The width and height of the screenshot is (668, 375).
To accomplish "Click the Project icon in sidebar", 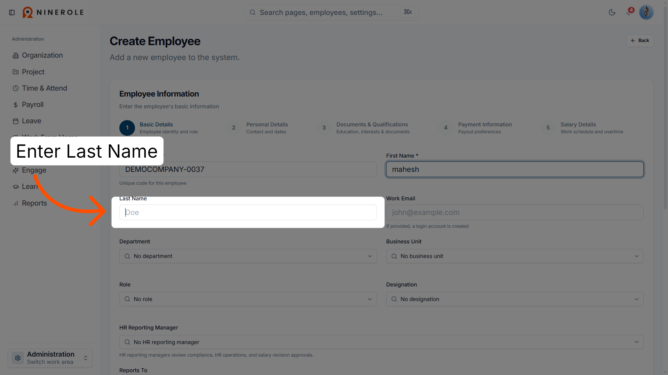I will pos(16,72).
